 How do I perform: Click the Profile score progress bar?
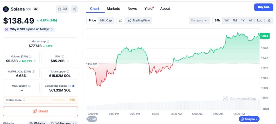pos(60,100)
